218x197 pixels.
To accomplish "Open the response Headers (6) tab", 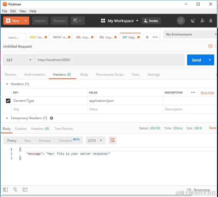I will pos(40,129).
